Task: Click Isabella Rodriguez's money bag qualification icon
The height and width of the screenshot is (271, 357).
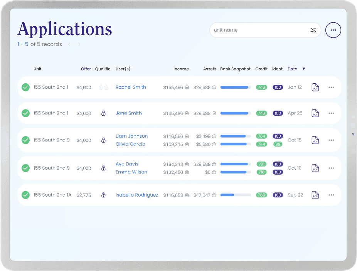Action: (x=103, y=195)
